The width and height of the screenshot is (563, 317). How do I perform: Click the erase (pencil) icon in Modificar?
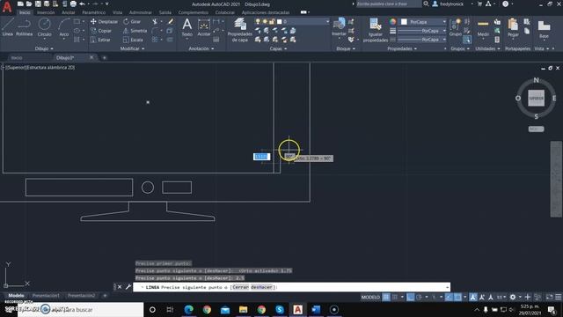[171, 21]
